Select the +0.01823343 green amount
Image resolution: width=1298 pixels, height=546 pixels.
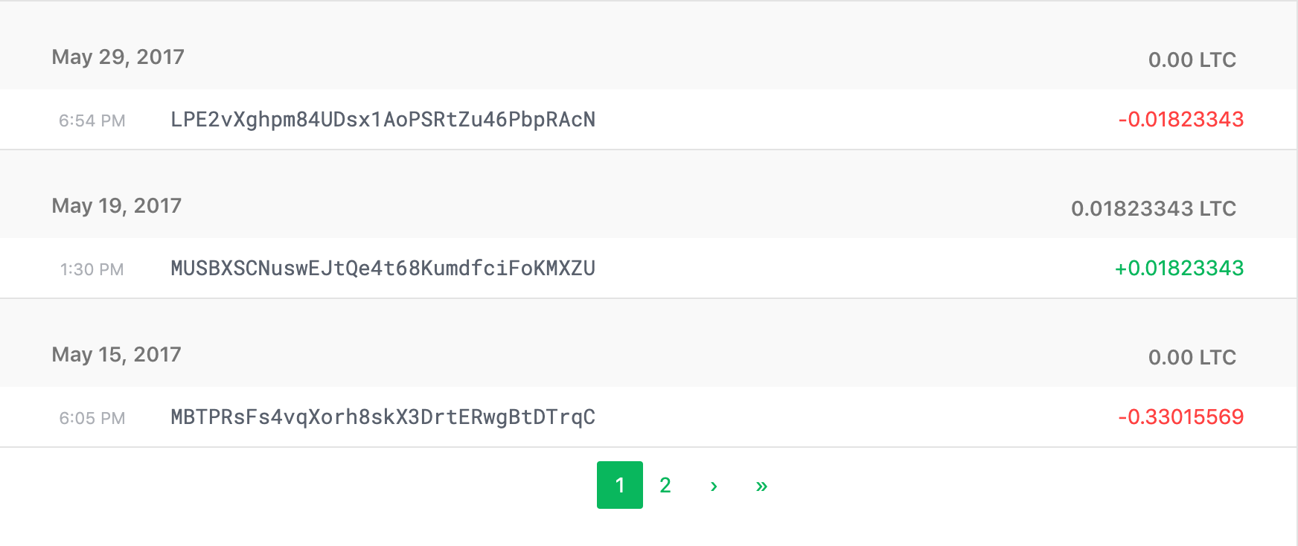(1180, 269)
